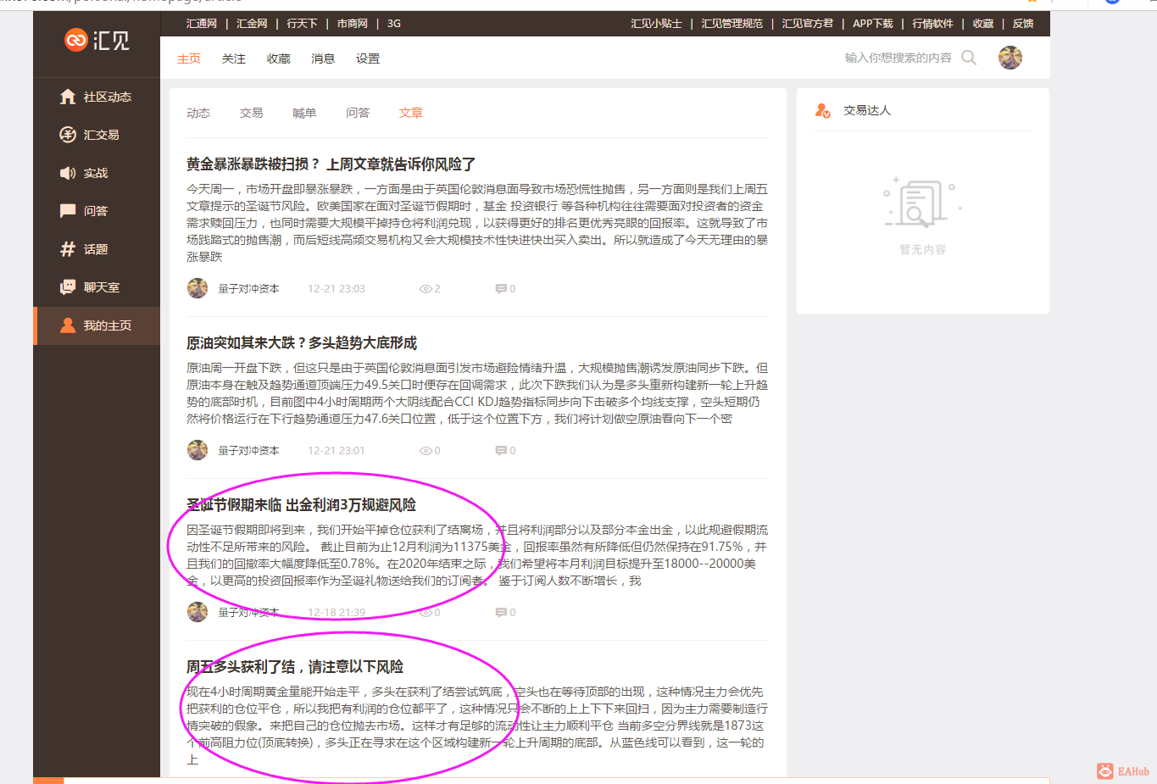Click the 汇见 logo icon

[75, 39]
